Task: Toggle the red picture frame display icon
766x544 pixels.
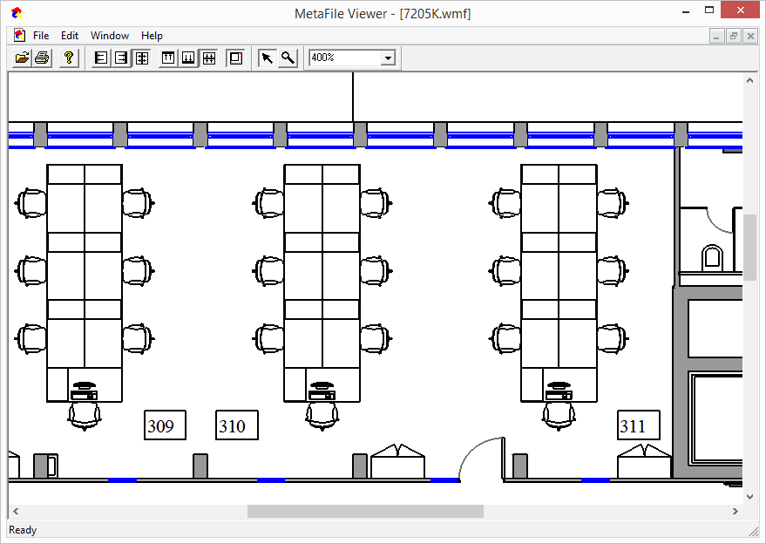Action: pyautogui.click(x=235, y=58)
